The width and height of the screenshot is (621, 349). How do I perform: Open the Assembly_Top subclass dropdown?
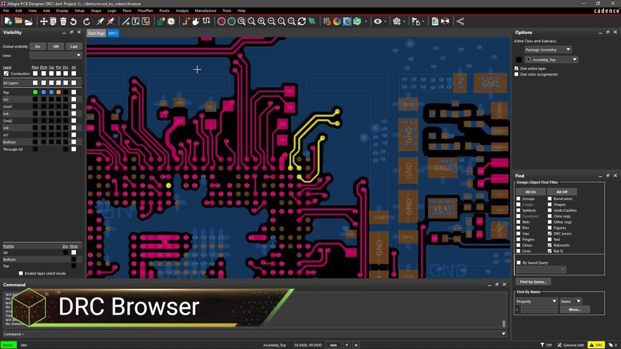(x=552, y=60)
